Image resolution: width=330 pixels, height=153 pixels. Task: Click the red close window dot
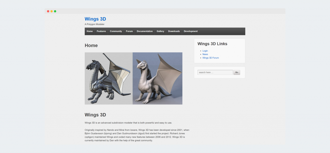pos(48,11)
